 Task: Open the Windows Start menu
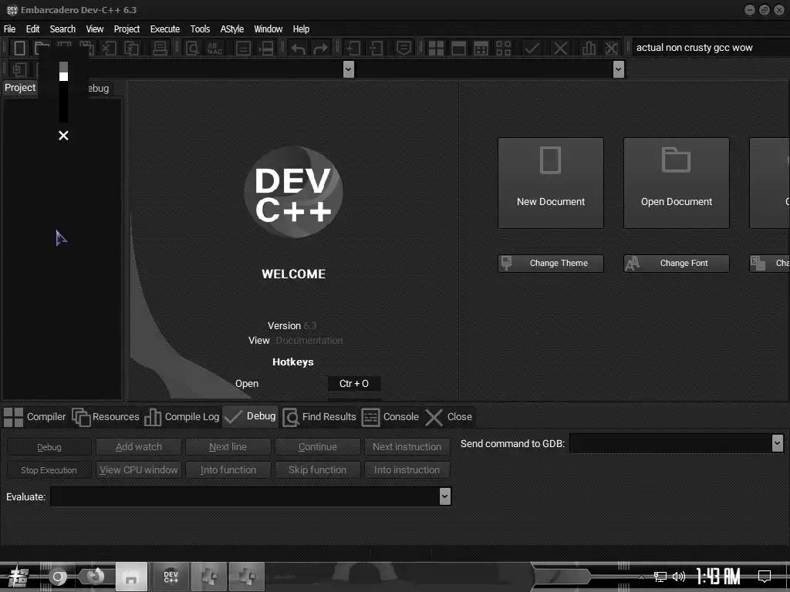(x=19, y=577)
